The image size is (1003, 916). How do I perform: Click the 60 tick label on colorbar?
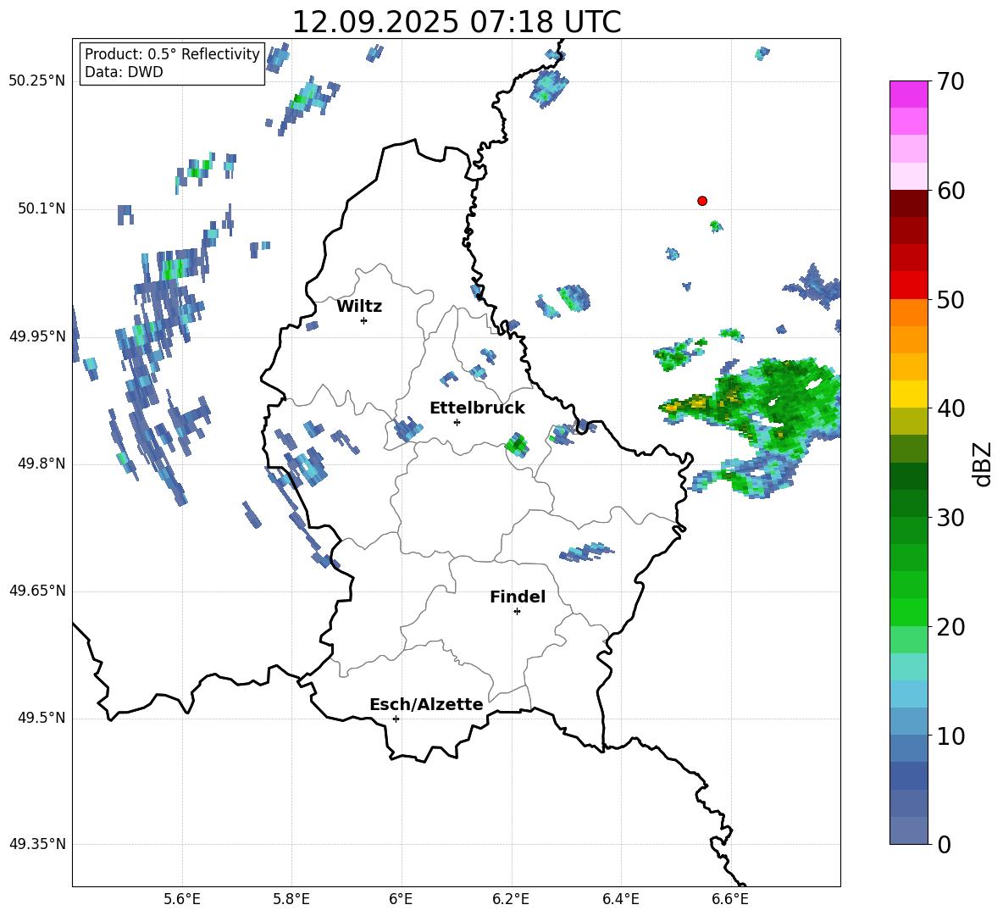coord(950,191)
